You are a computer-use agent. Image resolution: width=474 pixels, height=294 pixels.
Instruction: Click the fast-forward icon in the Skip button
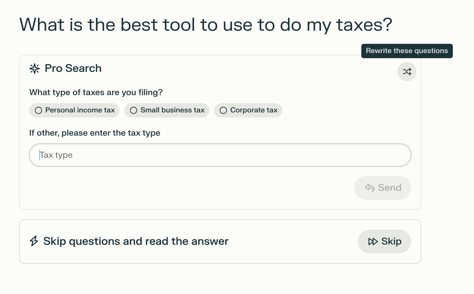[x=373, y=242]
